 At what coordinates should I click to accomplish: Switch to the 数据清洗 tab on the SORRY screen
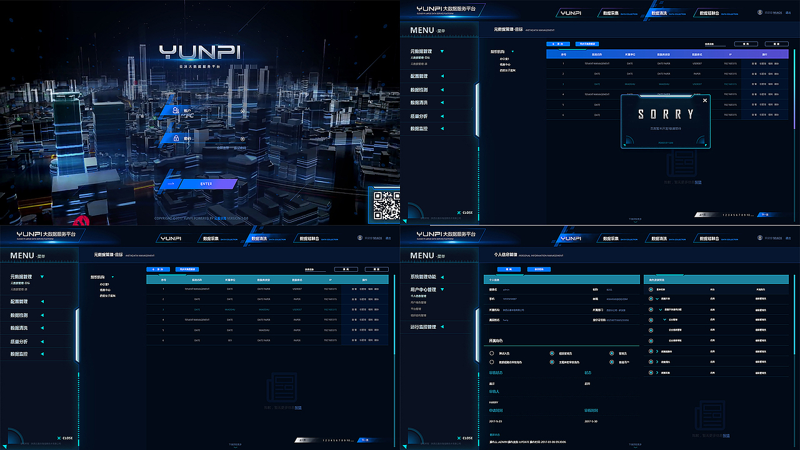tap(666, 13)
